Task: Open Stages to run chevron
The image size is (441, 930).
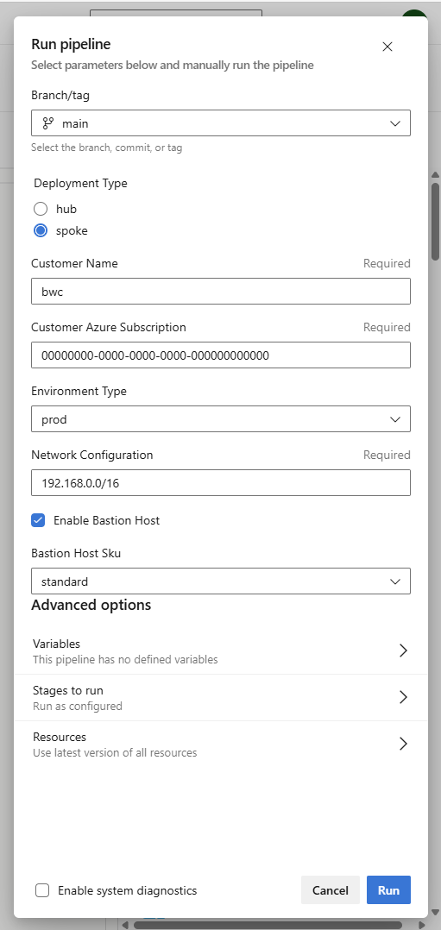Action: pyautogui.click(x=403, y=697)
